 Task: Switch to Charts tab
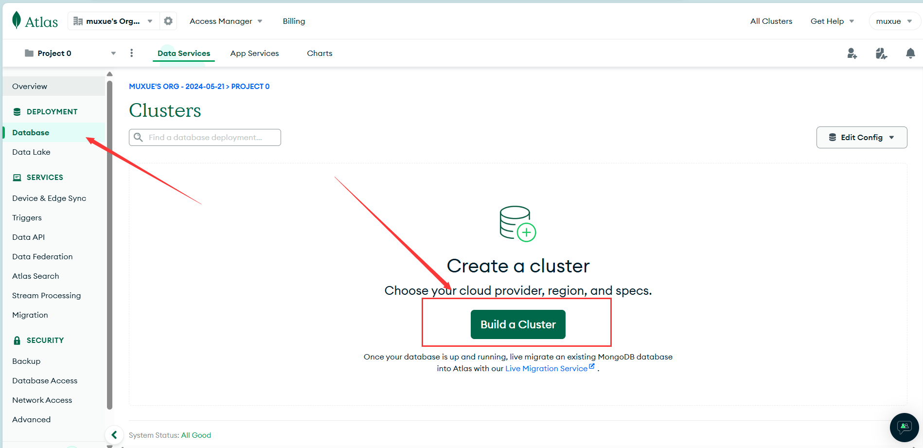pyautogui.click(x=319, y=53)
